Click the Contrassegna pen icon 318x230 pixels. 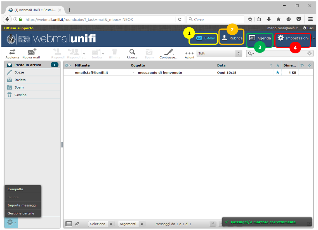click(169, 52)
